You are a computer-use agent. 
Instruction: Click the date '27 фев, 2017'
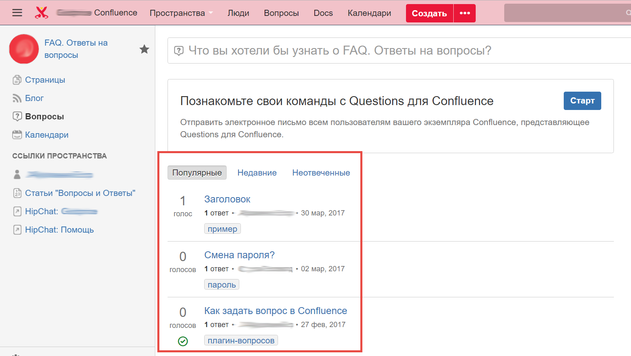coord(323,325)
